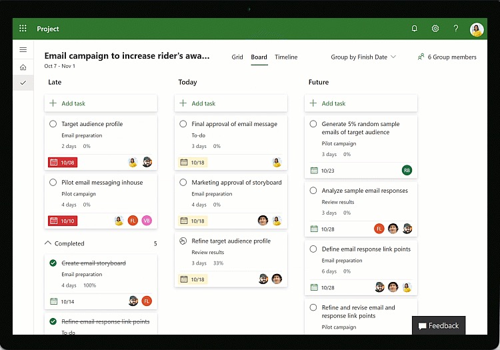Open Target audience profile task title

[92, 124]
